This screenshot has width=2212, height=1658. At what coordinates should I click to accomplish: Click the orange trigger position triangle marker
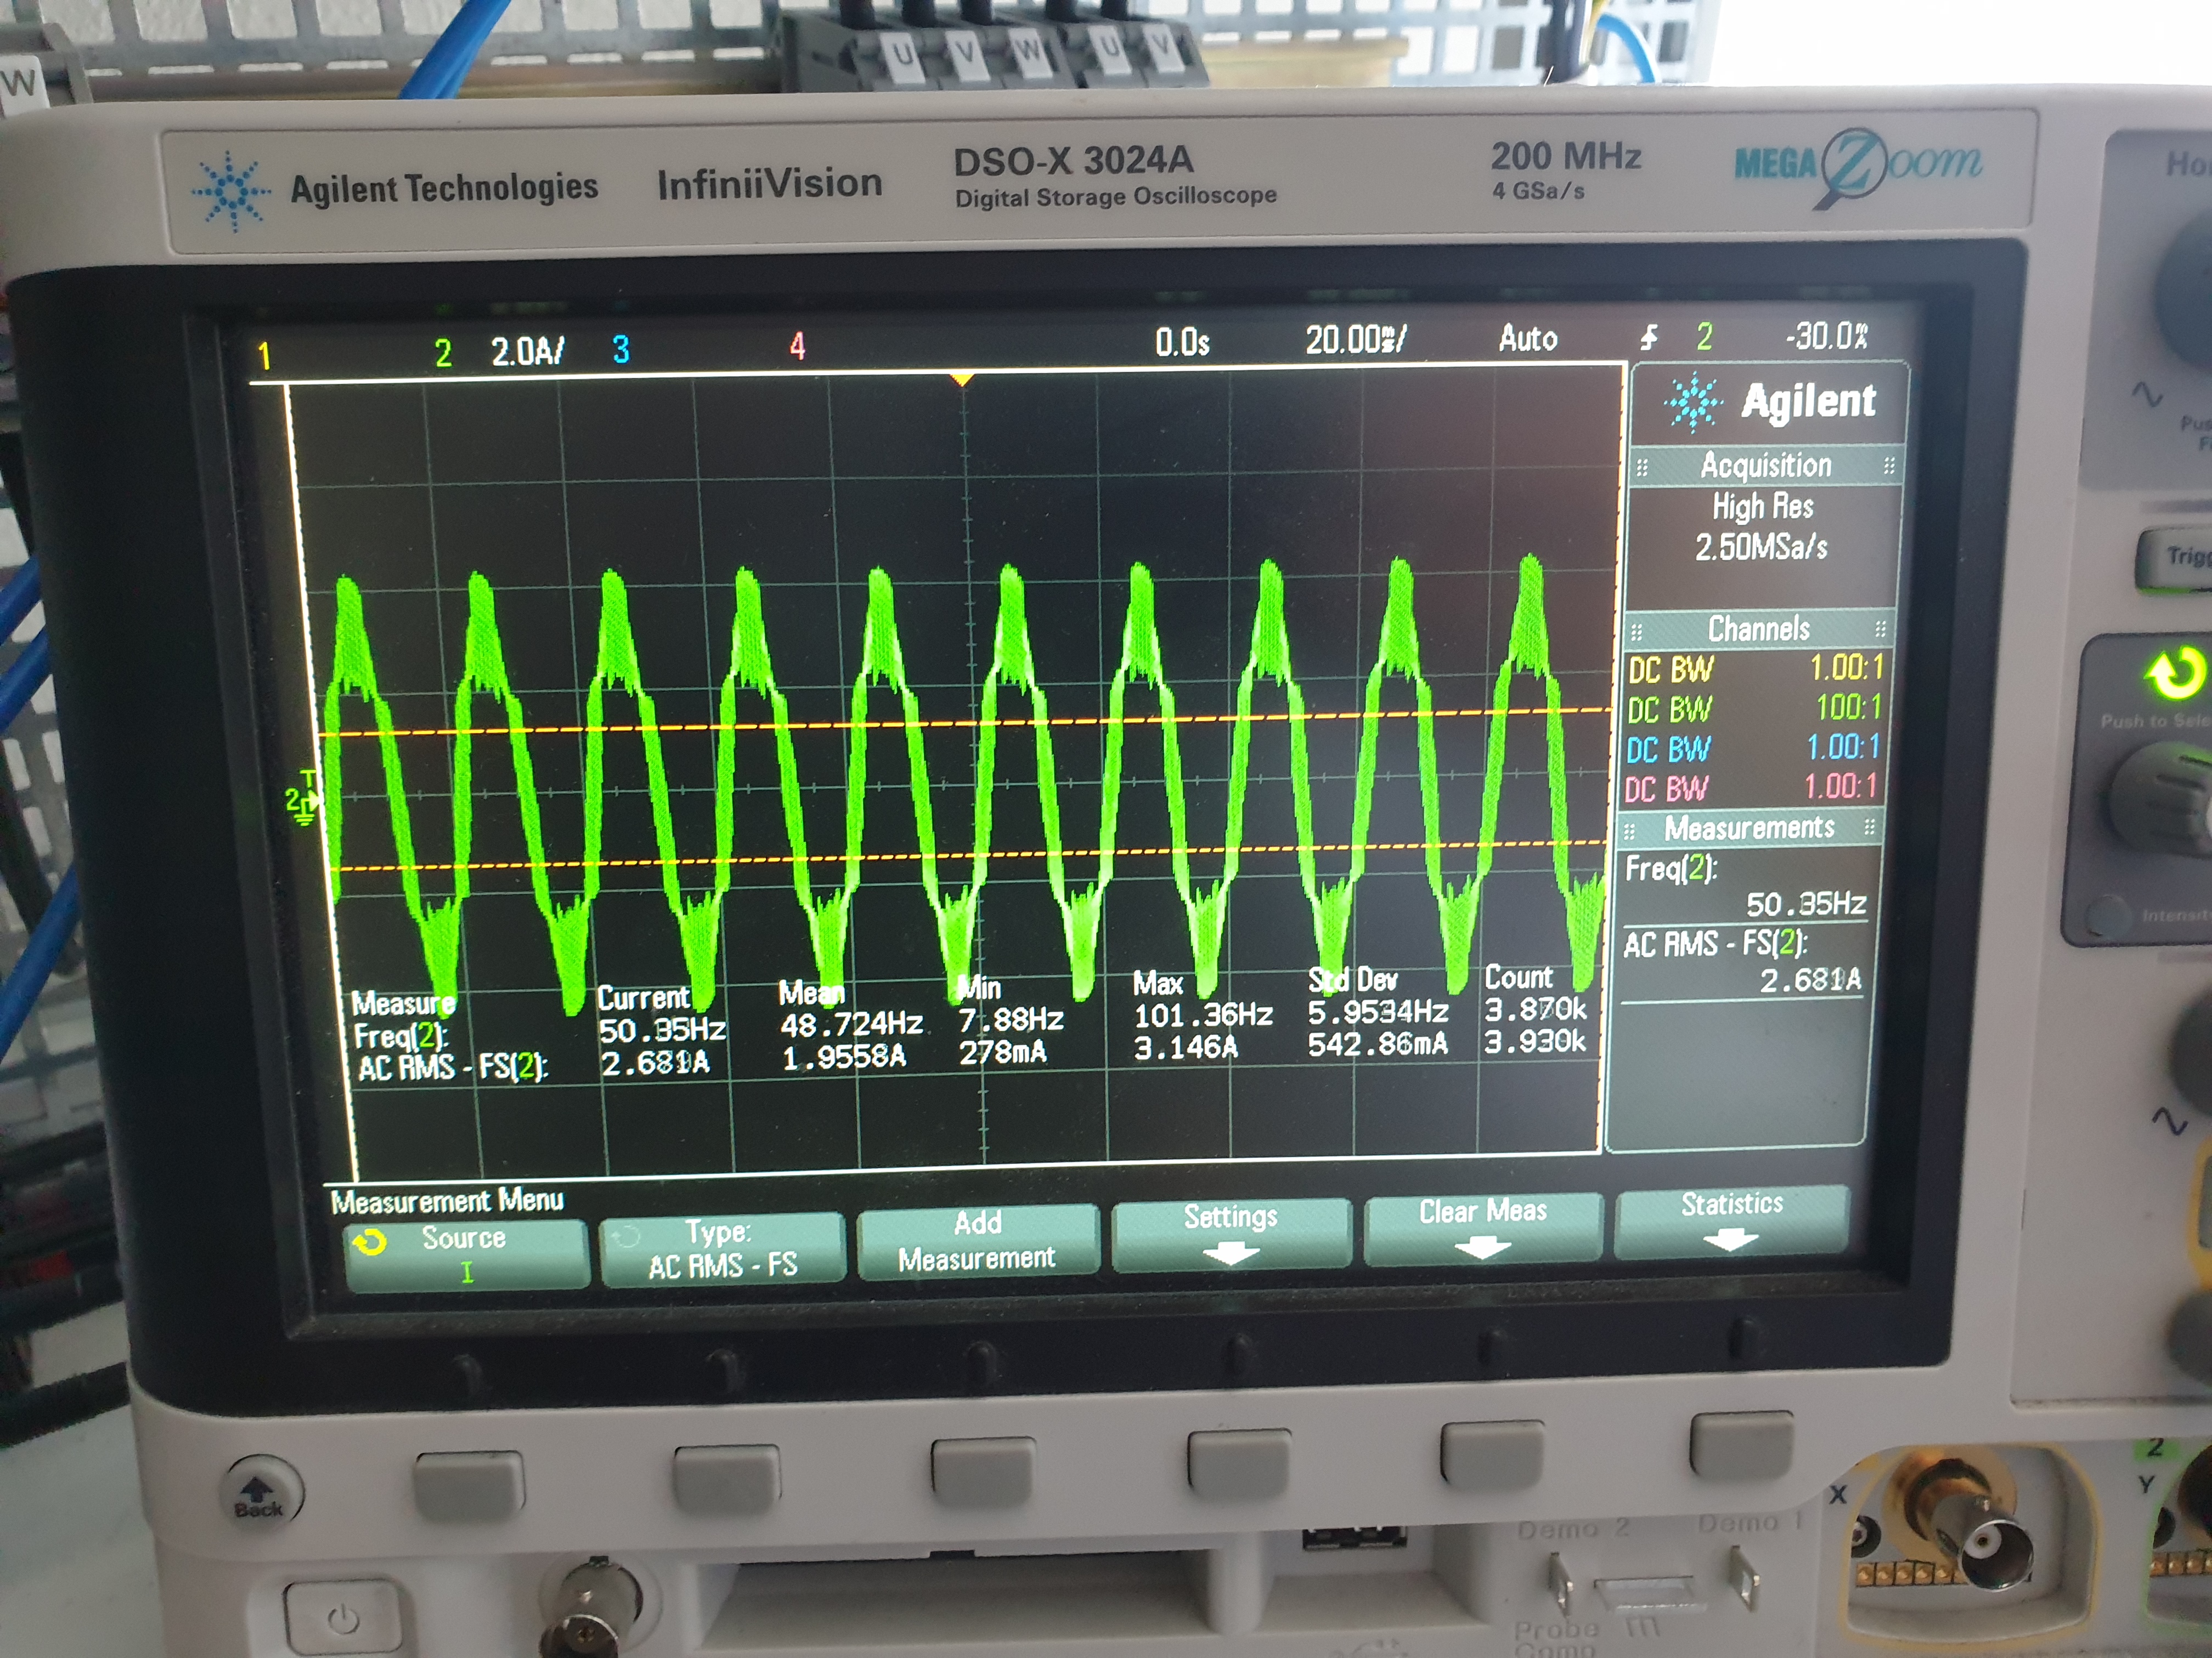tap(961, 380)
